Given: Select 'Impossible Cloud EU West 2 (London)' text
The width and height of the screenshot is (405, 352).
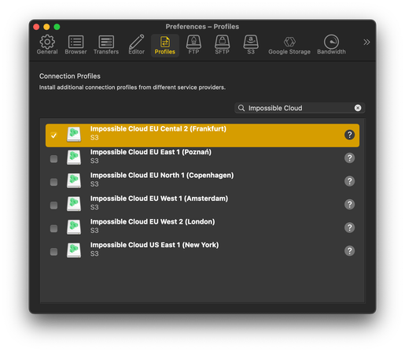Looking at the screenshot, I should (x=153, y=222).
